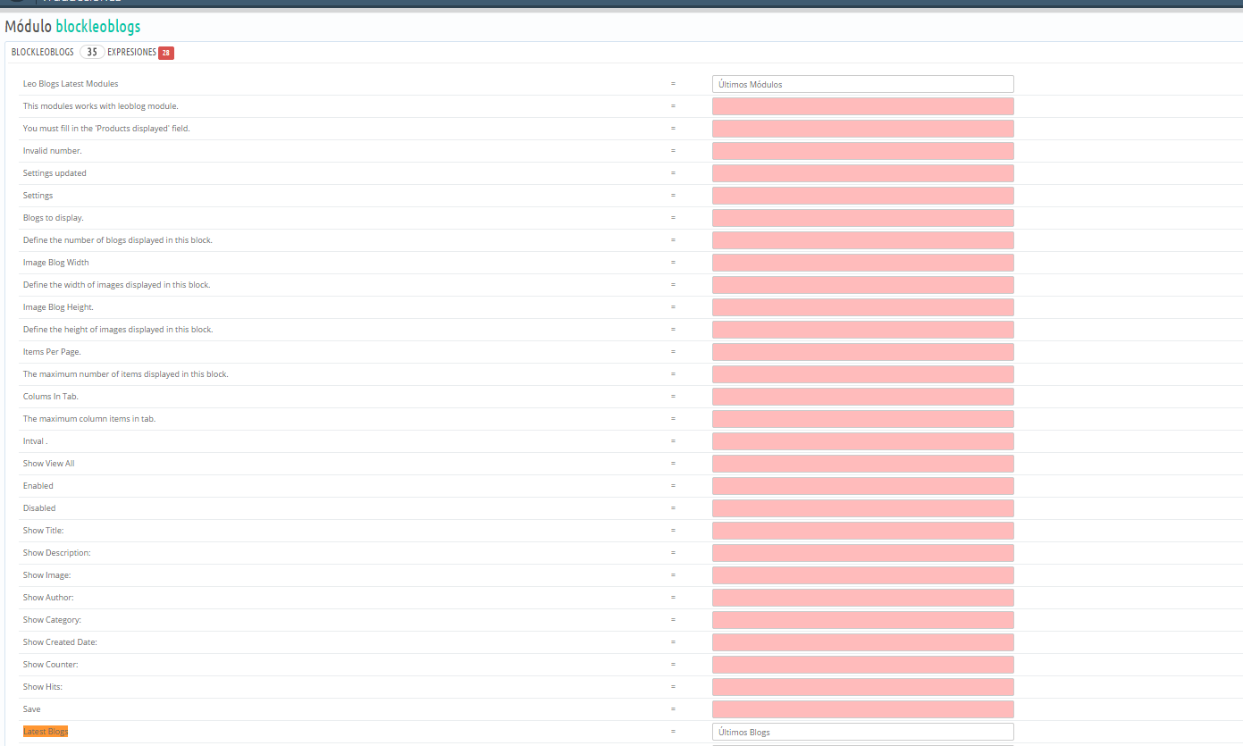Click 'Invalid number.' source text

coord(53,151)
